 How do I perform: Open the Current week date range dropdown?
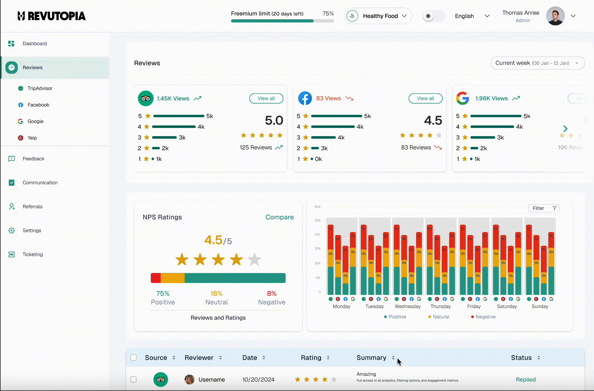(x=537, y=63)
